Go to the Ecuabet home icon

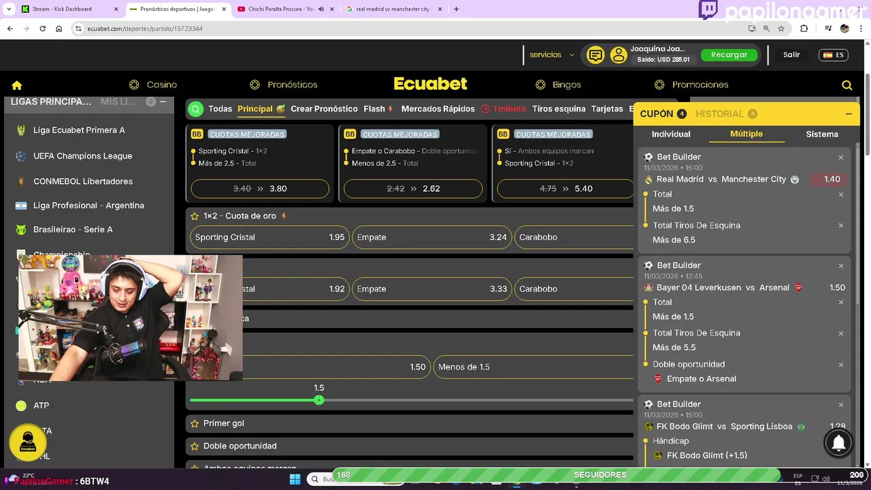17,85
